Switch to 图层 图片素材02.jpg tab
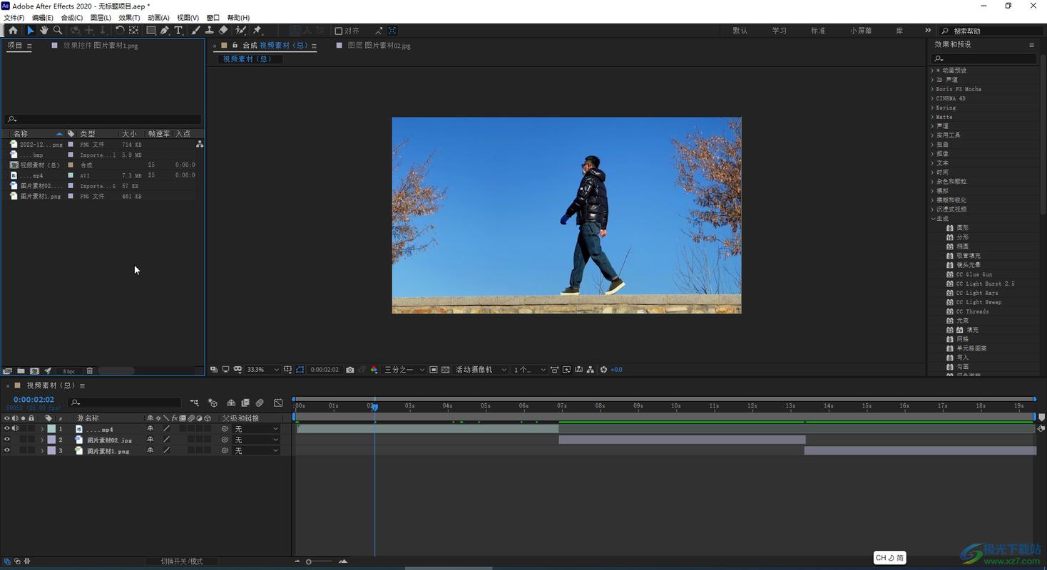Image resolution: width=1047 pixels, height=570 pixels. click(379, 46)
